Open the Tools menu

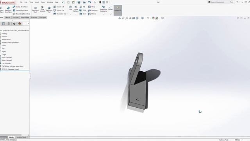tap(43, 2)
